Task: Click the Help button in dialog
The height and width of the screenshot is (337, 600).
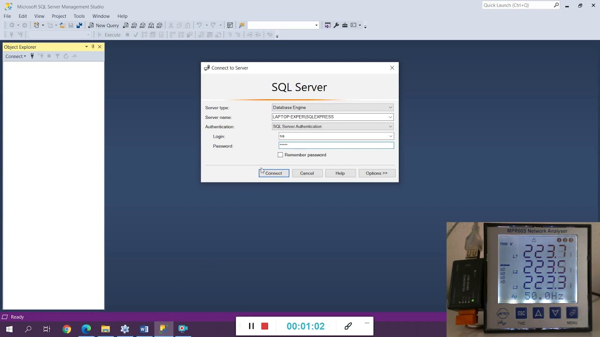Action: tap(340, 173)
